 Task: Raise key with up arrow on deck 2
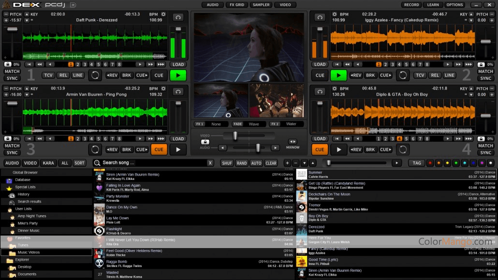(x=471, y=15)
